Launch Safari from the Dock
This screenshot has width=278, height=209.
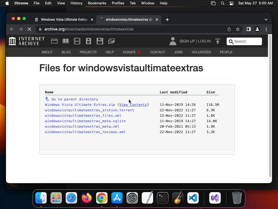pos(71,198)
